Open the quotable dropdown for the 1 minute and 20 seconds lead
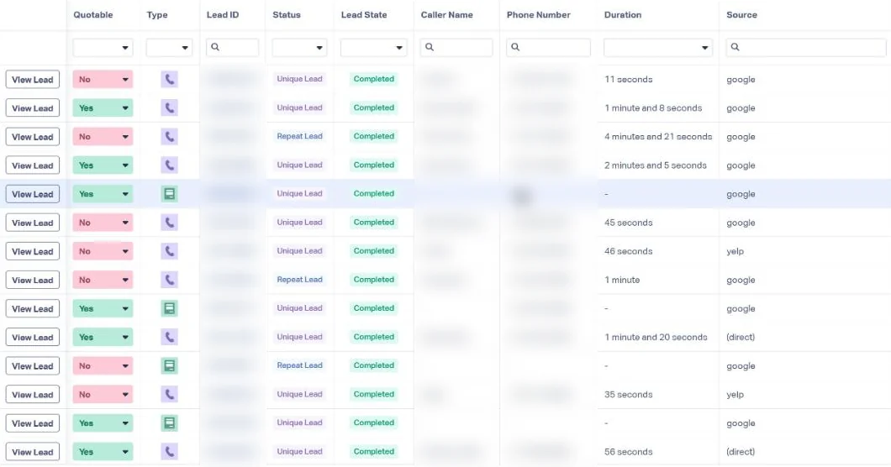 point(103,337)
